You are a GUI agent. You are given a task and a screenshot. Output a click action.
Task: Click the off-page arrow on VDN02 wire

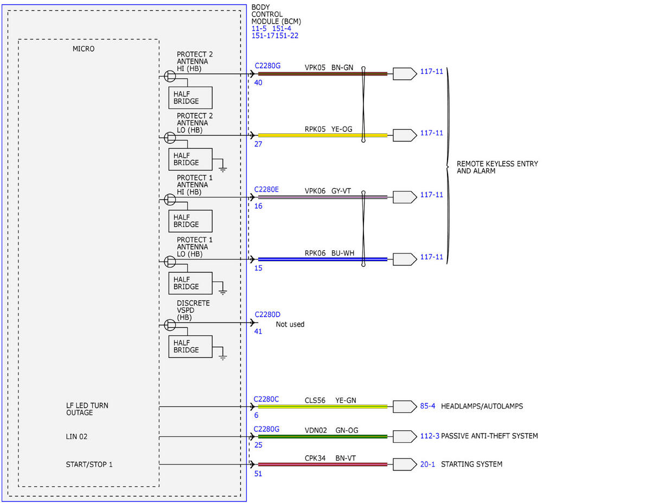click(404, 436)
